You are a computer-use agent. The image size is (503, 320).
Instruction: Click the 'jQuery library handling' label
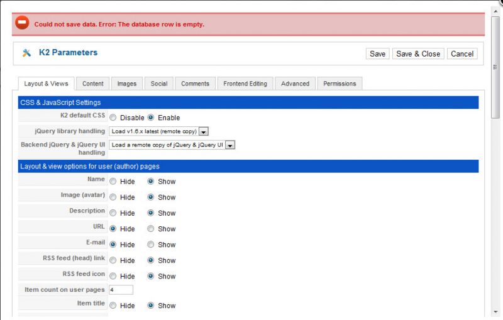[x=70, y=131]
